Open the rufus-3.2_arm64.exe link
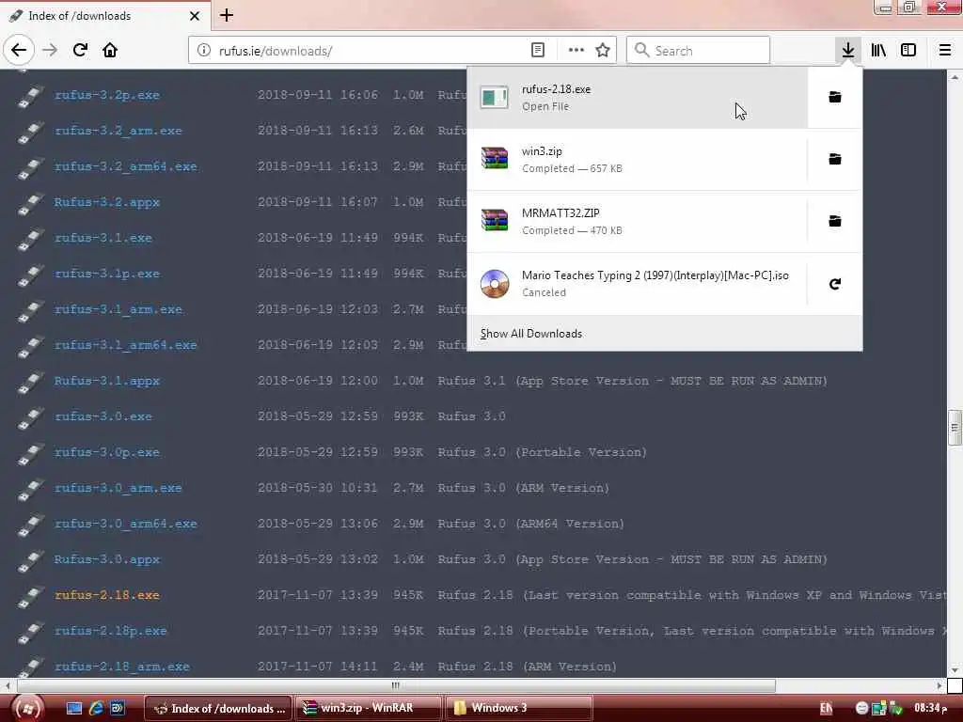The image size is (963, 722). (x=126, y=166)
